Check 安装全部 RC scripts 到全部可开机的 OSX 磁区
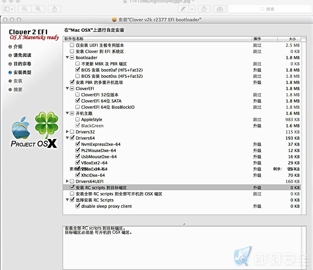Screen dimensions: 313x270 pyautogui.click(x=72, y=194)
